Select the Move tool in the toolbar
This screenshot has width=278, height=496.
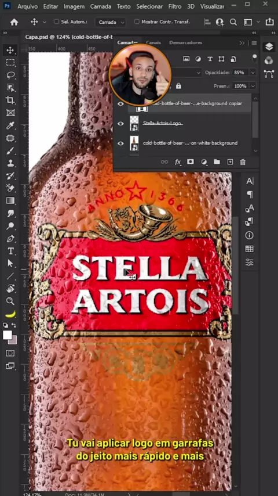click(x=10, y=50)
